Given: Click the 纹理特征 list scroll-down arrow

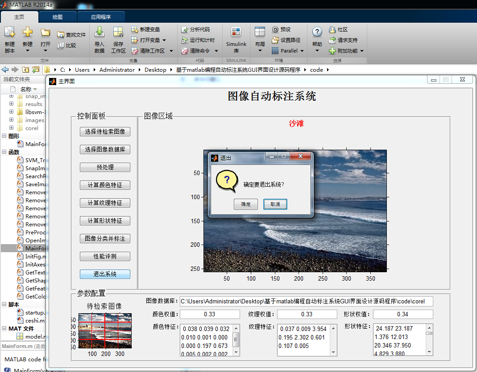Looking at the screenshot, I should pyautogui.click(x=333, y=352).
